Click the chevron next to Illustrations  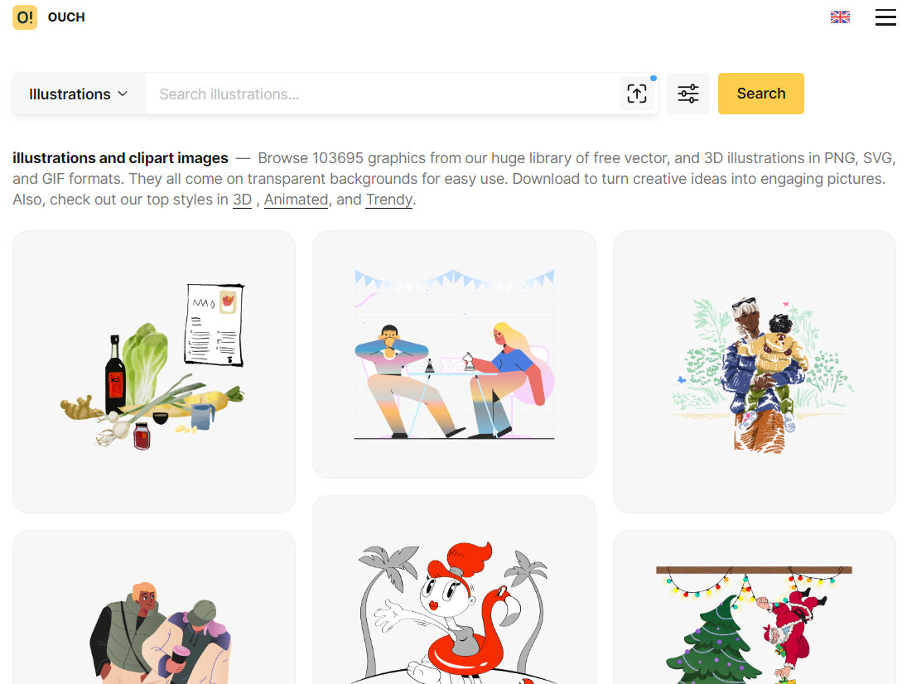123,94
